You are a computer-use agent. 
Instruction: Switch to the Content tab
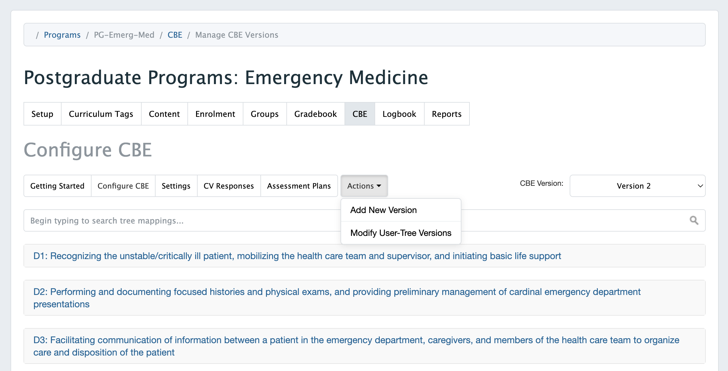pyautogui.click(x=164, y=114)
